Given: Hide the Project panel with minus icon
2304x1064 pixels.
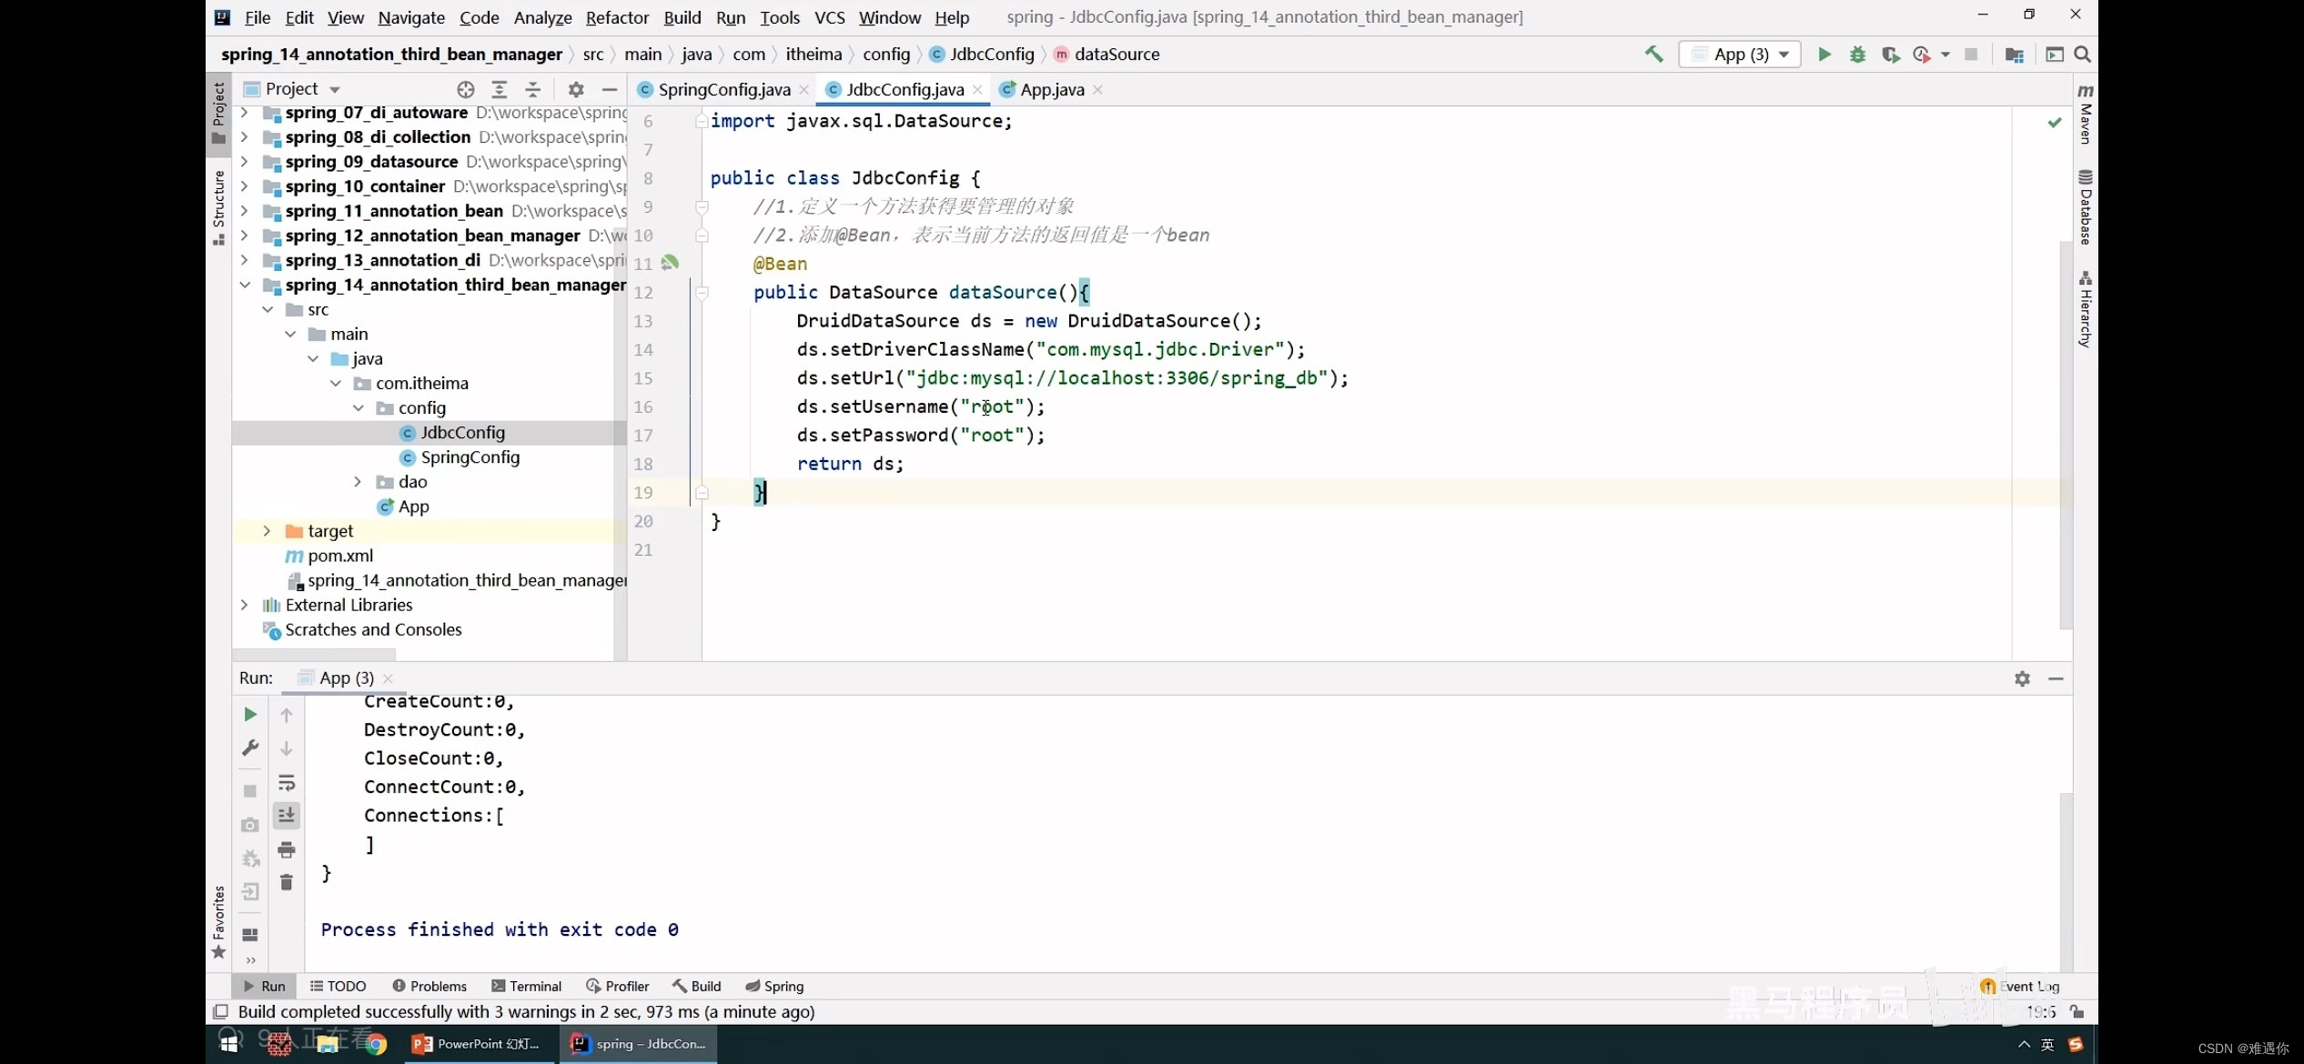Looking at the screenshot, I should 610,89.
